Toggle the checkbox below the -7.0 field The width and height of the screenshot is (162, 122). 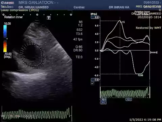(x=92, y=83)
